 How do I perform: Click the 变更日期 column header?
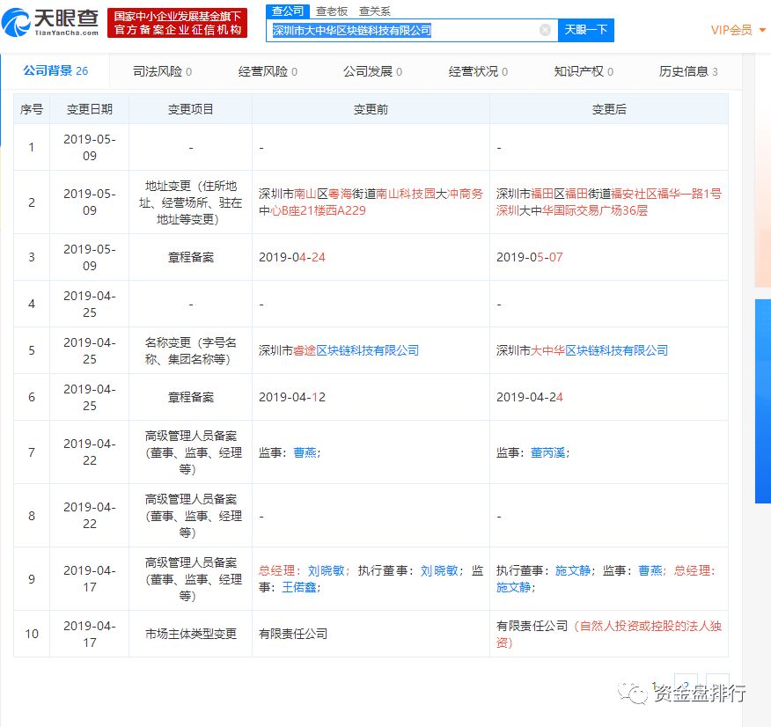pos(90,109)
